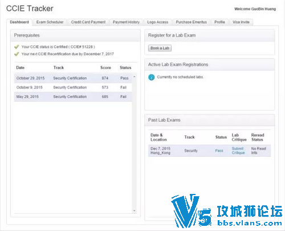Click the V5 forum watermark logo
Screen dimensions: 285x231
click(227, 211)
